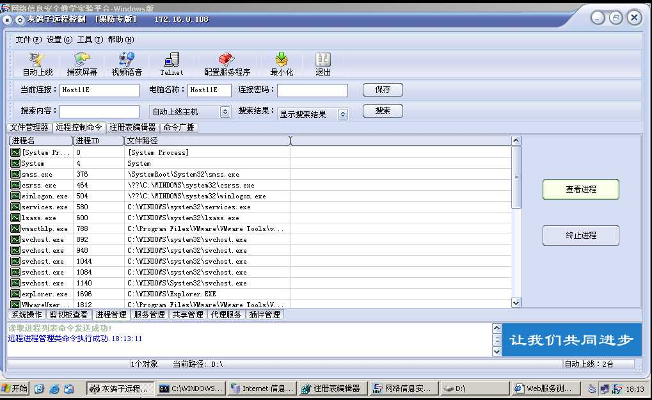Open the 自动上线主机 dropdown

(225, 112)
